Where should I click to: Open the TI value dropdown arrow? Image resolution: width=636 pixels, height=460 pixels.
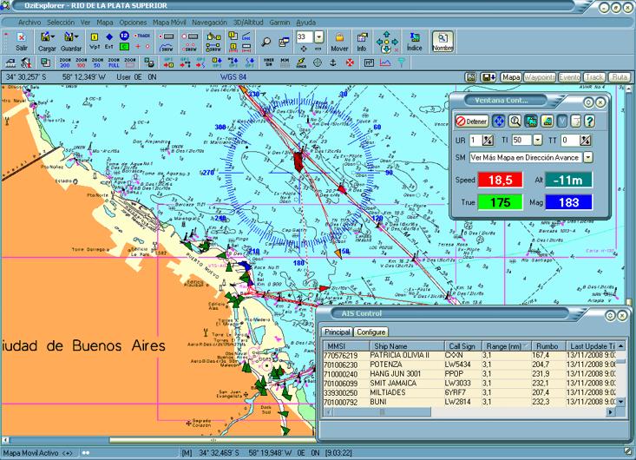click(x=537, y=141)
